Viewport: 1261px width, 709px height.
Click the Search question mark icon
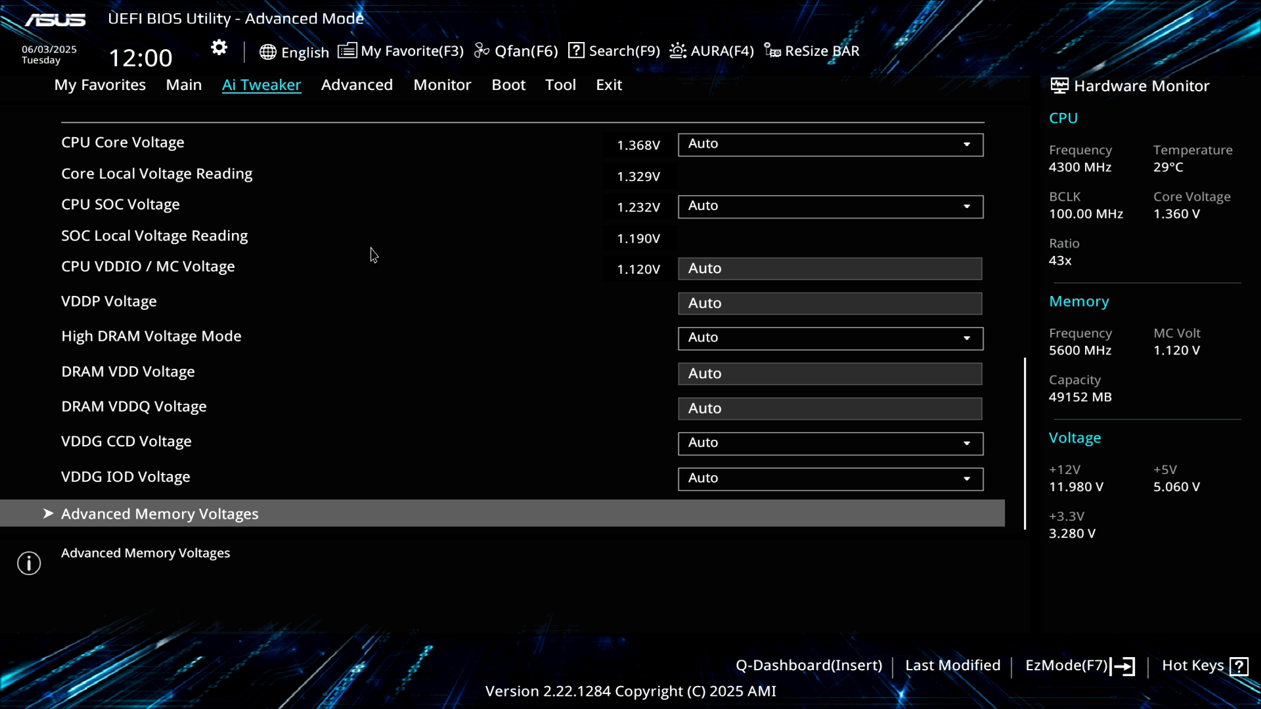(x=576, y=51)
